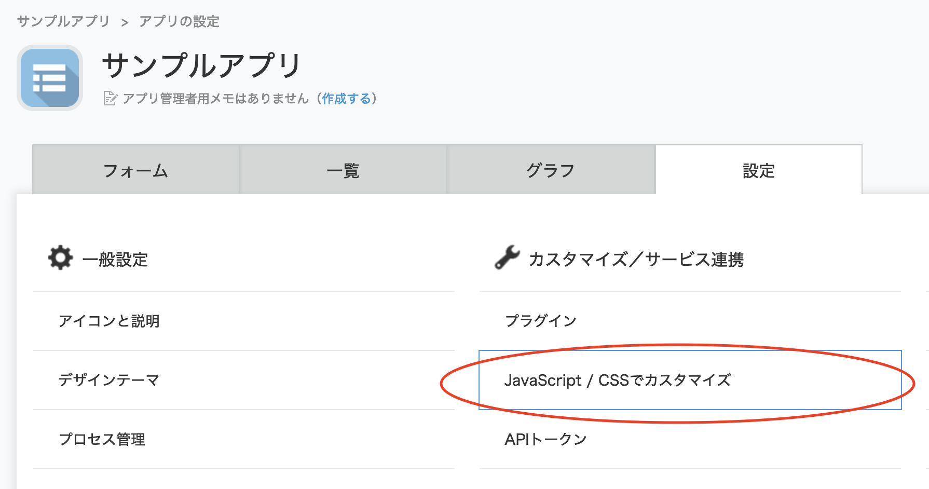Go to サンプルアプリ in the breadcrumb
The height and width of the screenshot is (489, 929).
pyautogui.click(x=63, y=21)
